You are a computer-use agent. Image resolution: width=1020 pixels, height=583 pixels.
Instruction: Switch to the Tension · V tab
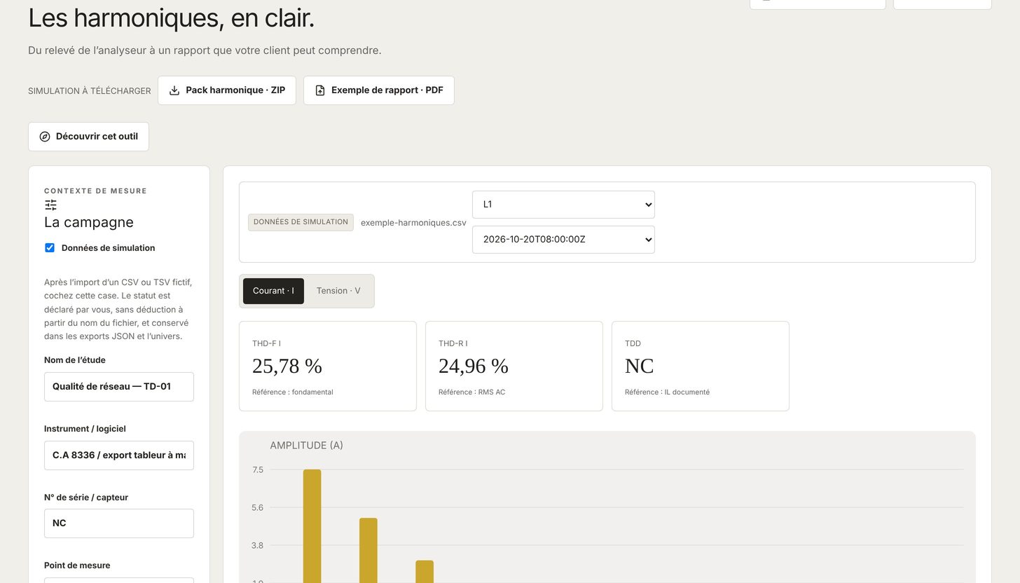pyautogui.click(x=338, y=291)
